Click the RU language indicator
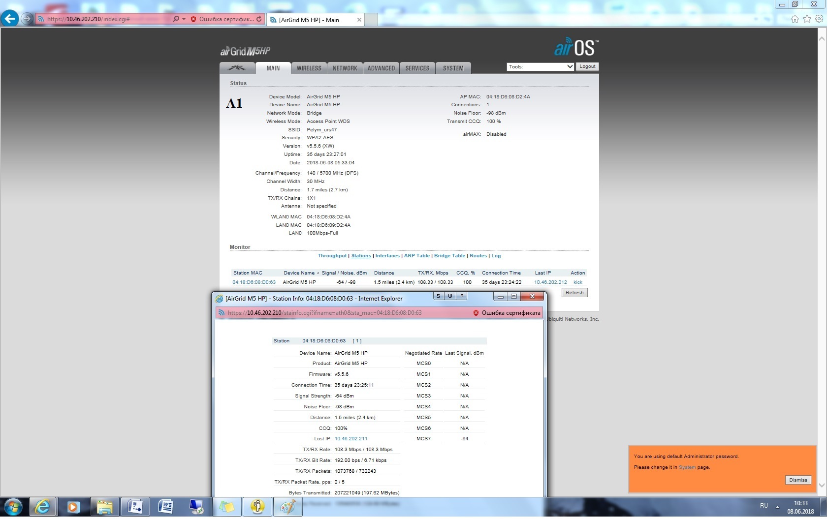The image size is (828, 519). [x=764, y=506]
